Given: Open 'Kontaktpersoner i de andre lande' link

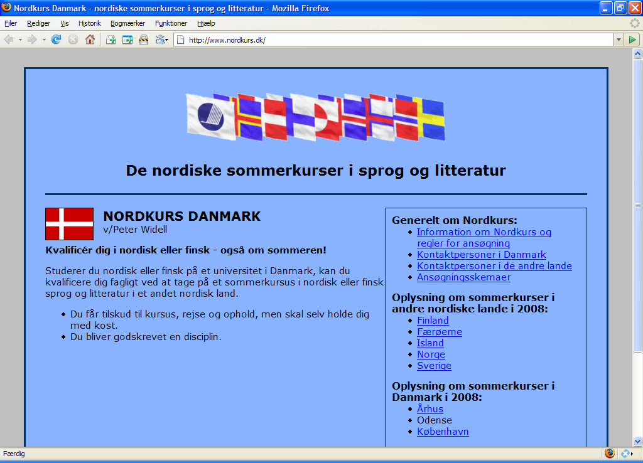Looking at the screenshot, I should tap(494, 266).
